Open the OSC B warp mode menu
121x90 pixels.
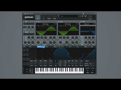point(67,45)
